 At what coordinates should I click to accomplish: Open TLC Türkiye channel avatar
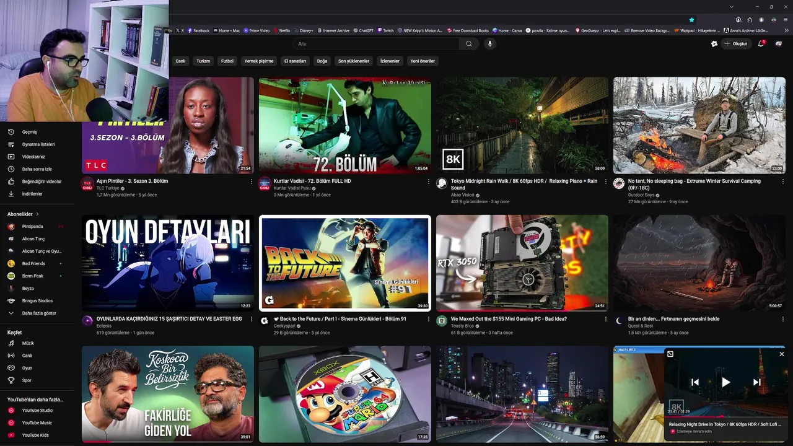(x=87, y=184)
